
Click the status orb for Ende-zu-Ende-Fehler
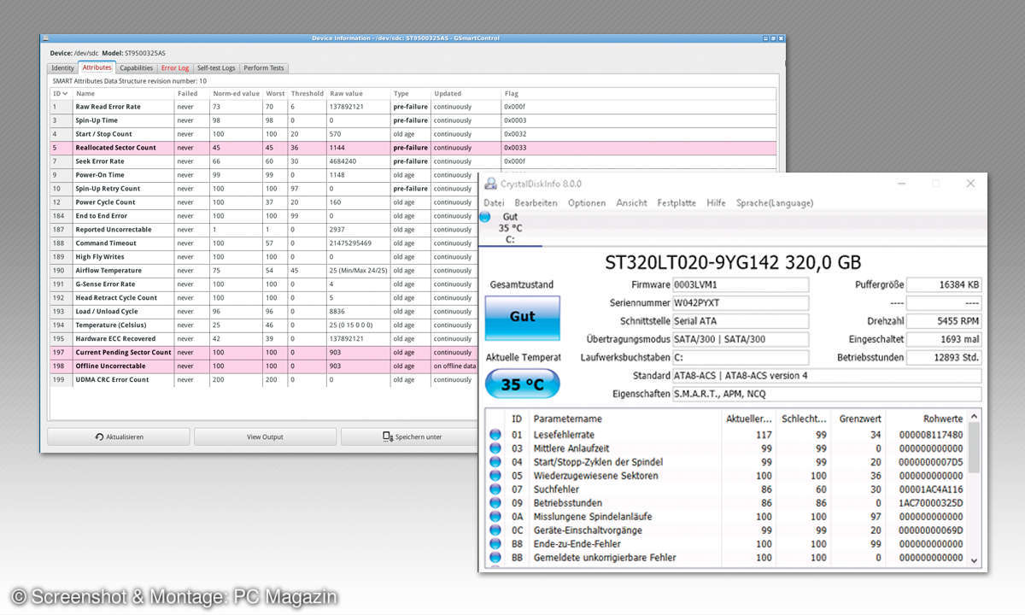point(495,544)
